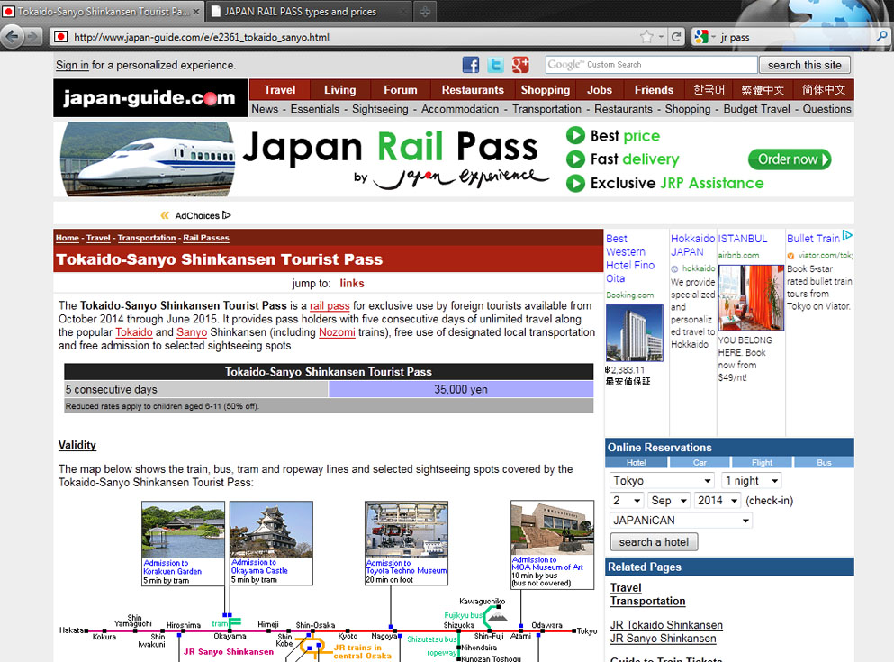This screenshot has height=662, width=894.
Task: Open the Facebook icon link
Action: 470,65
